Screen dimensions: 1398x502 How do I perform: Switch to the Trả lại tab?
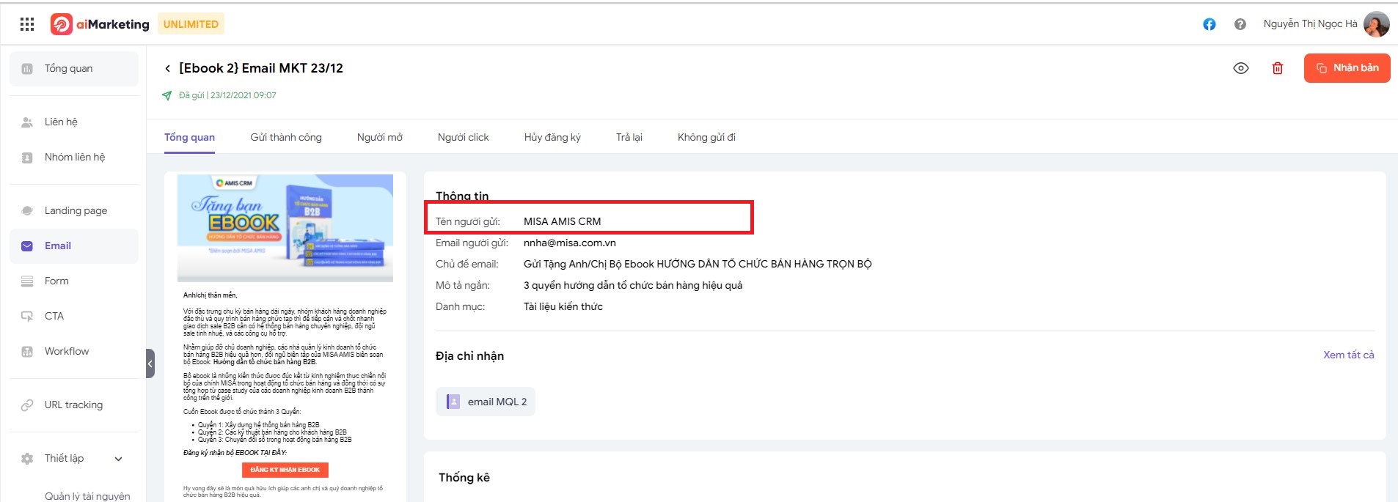629,137
